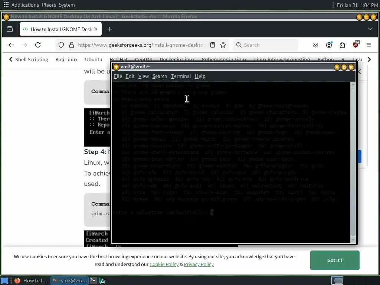This screenshot has height=285, width=380.
Task: Focus the geeksforgeeks URL address bar
Action: click(141, 45)
